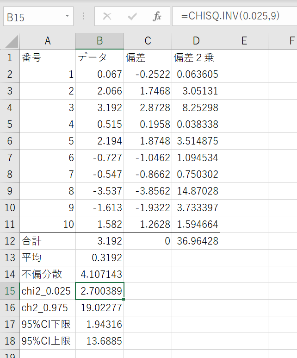
Task: Select row 18 header
Action: pyautogui.click(x=10, y=341)
